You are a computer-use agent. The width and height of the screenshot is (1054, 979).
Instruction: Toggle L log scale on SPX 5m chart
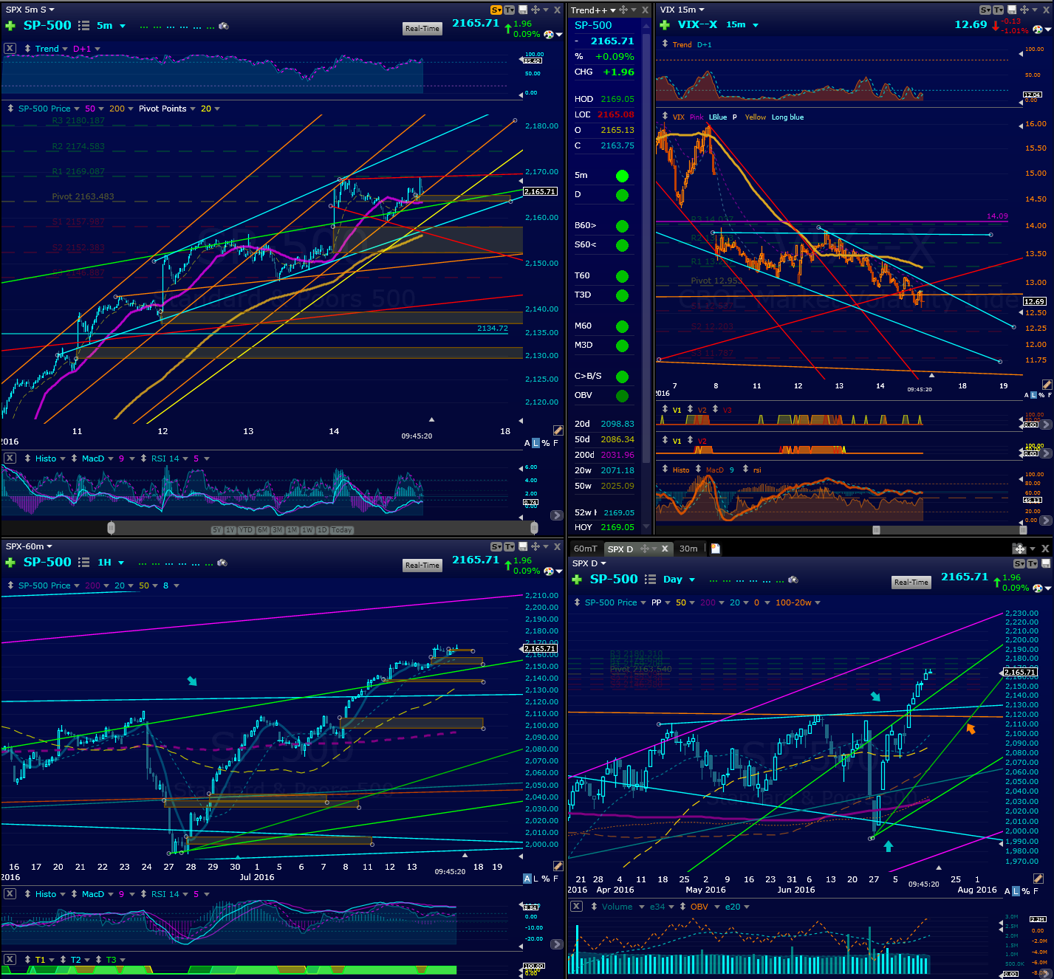click(536, 443)
